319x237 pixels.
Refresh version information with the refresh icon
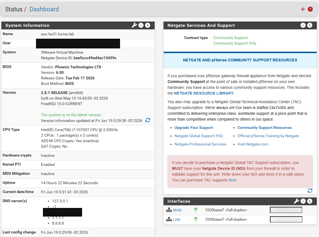pyautogui.click(x=148, y=120)
